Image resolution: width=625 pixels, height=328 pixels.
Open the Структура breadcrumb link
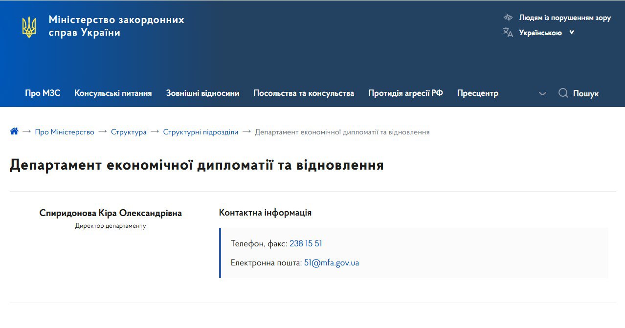click(129, 131)
